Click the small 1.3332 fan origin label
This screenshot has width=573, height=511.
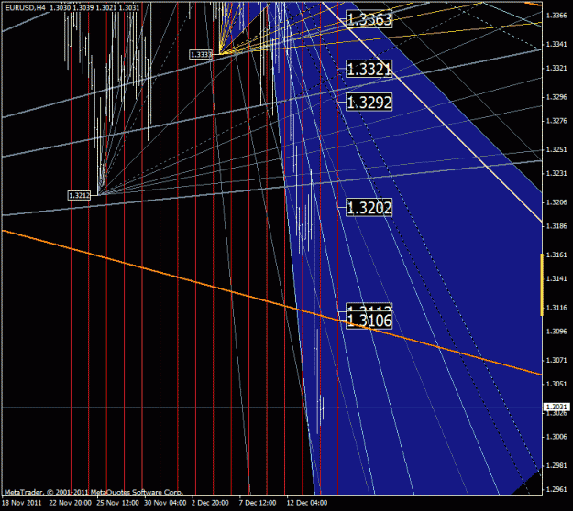(201, 54)
